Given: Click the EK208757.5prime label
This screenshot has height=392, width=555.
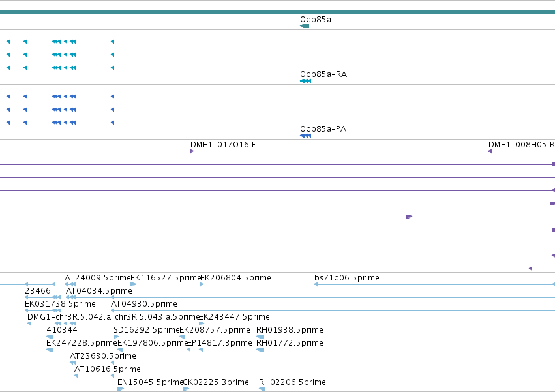Looking at the screenshot, I should coord(215,331).
